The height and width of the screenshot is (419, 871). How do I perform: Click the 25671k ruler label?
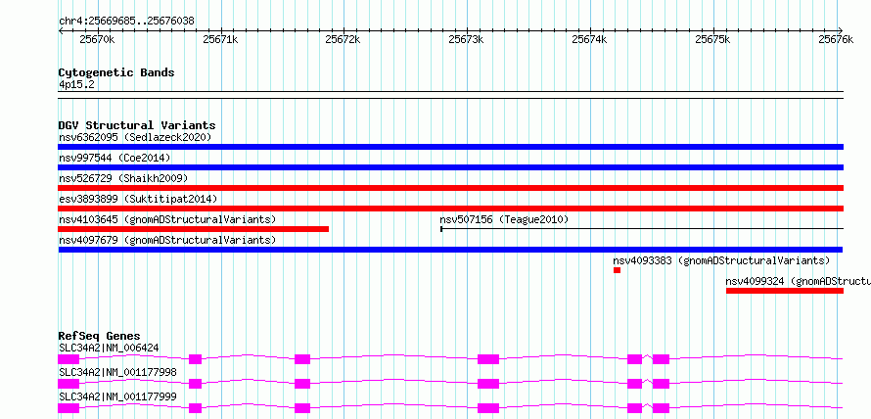tap(220, 39)
